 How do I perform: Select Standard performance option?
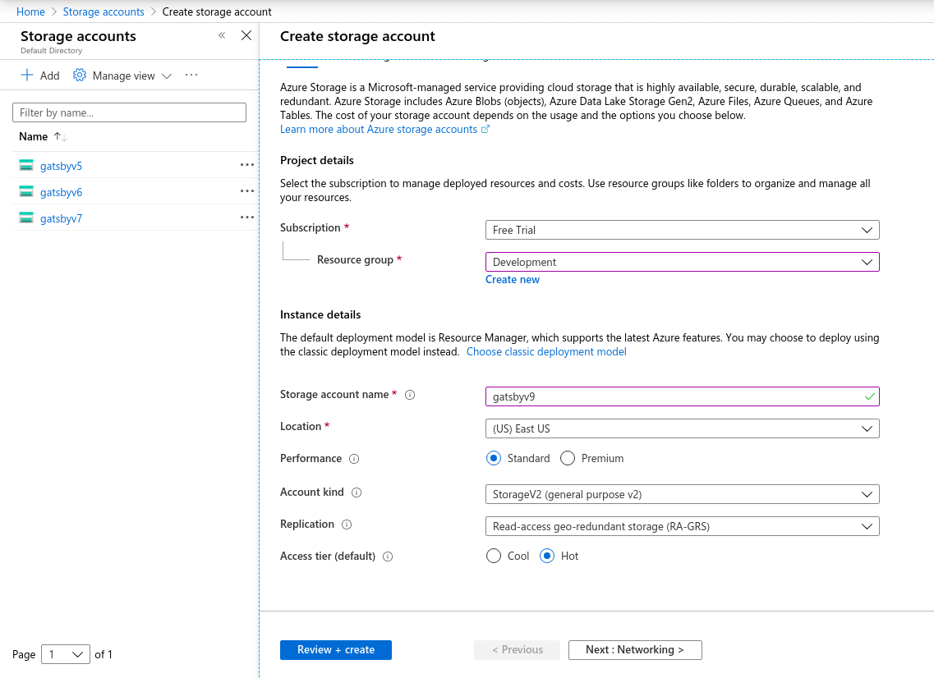tap(493, 458)
